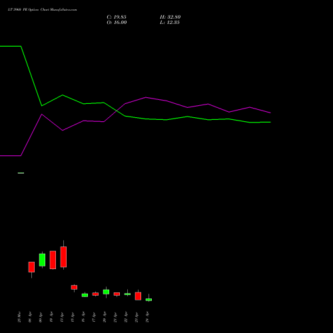Click the red candlestick above 08 Apr
This screenshot has width=333, height=333.
[x=31, y=267]
